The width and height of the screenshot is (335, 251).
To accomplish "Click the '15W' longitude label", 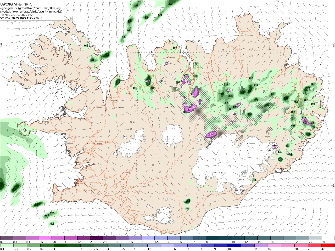I will coord(277,1).
